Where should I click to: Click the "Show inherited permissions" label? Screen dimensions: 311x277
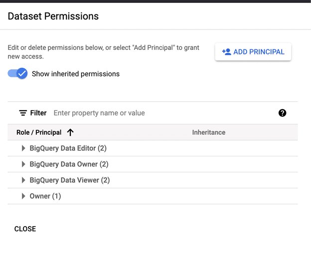coord(76,74)
